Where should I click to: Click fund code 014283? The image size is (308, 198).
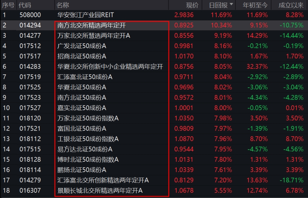(x=30, y=67)
